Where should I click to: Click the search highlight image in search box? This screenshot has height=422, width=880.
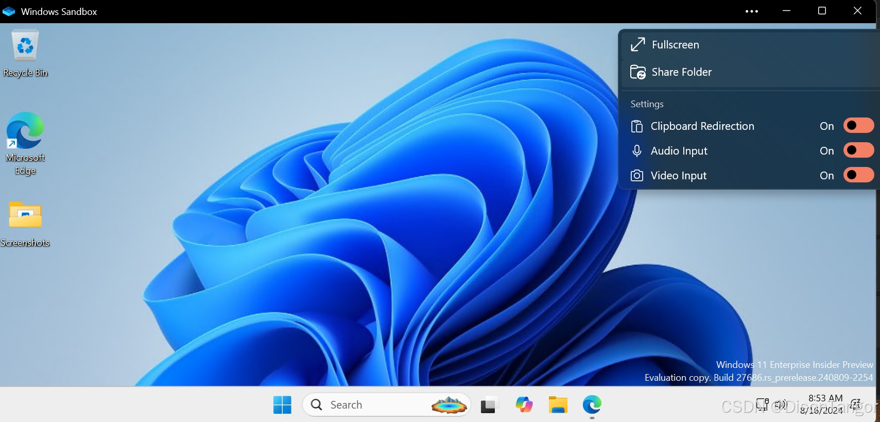(x=449, y=406)
